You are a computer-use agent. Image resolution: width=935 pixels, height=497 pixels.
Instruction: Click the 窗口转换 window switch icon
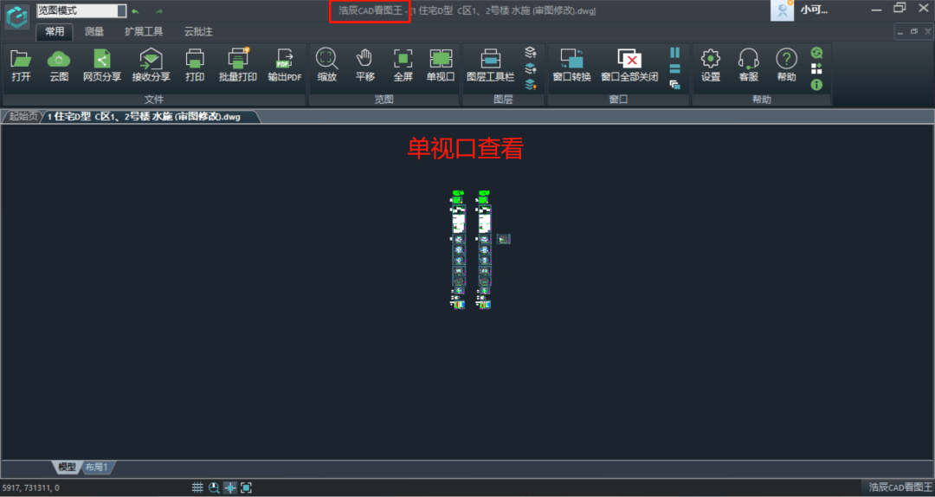click(x=572, y=65)
